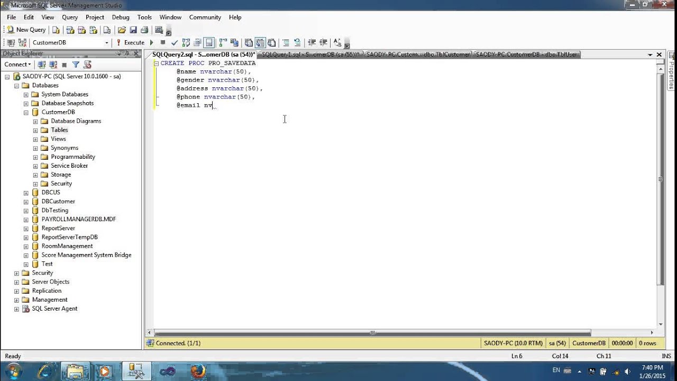
Task: Click the Parse checkmark icon
Action: pos(175,42)
